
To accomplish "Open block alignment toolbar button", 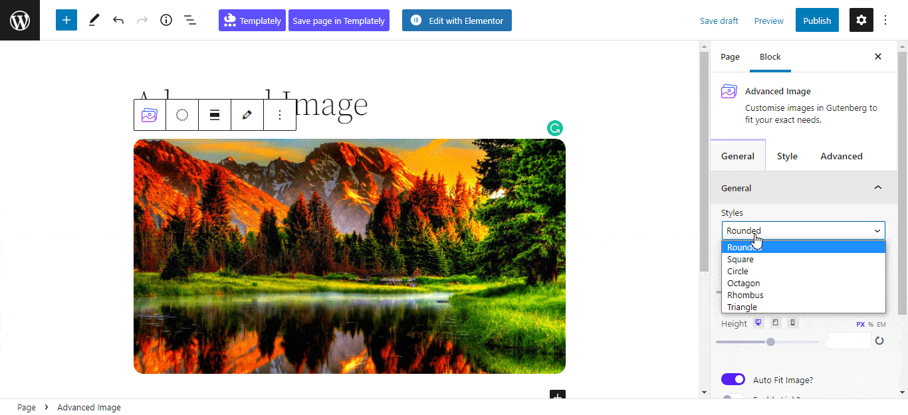I will (x=215, y=115).
